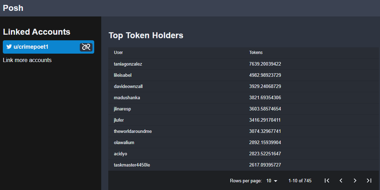The height and width of the screenshot is (190, 380).
Task: Jump to last page arrow
Action: click(369, 181)
